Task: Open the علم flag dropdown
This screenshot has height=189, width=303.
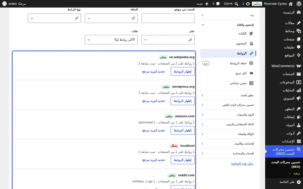Action: coord(168,40)
